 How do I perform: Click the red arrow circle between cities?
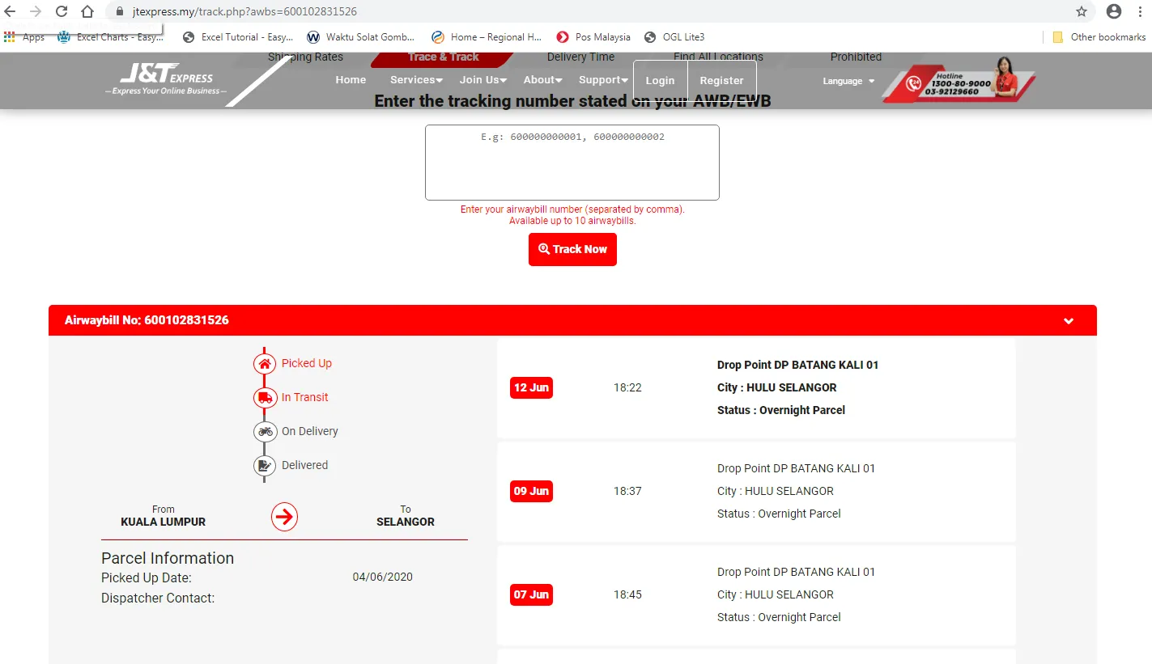tap(284, 517)
